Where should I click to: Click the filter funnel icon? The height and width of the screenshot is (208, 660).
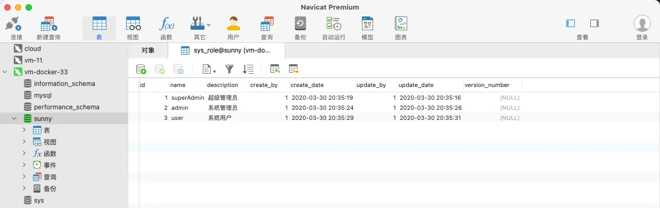(229, 69)
